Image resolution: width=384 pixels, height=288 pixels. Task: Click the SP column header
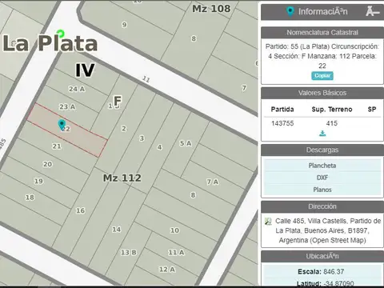point(372,110)
